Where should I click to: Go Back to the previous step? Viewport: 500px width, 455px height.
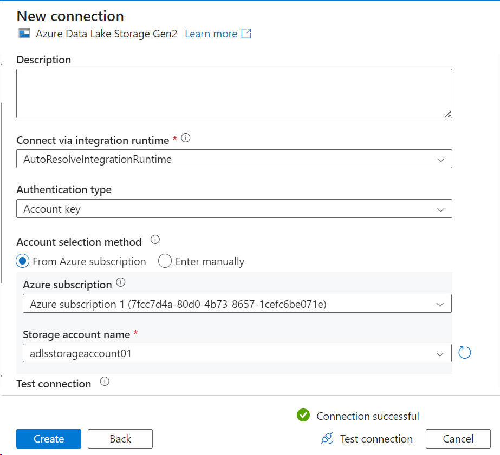(x=120, y=439)
